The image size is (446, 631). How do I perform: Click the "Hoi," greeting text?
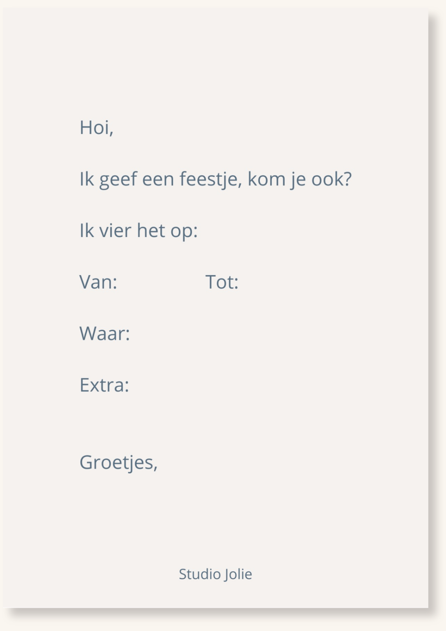click(x=96, y=128)
